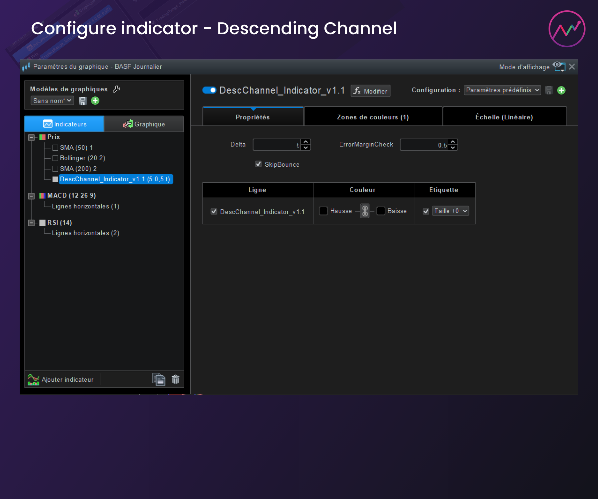
Task: Open the Paramètres prédéfinis configuration dropdown
Action: click(x=502, y=90)
